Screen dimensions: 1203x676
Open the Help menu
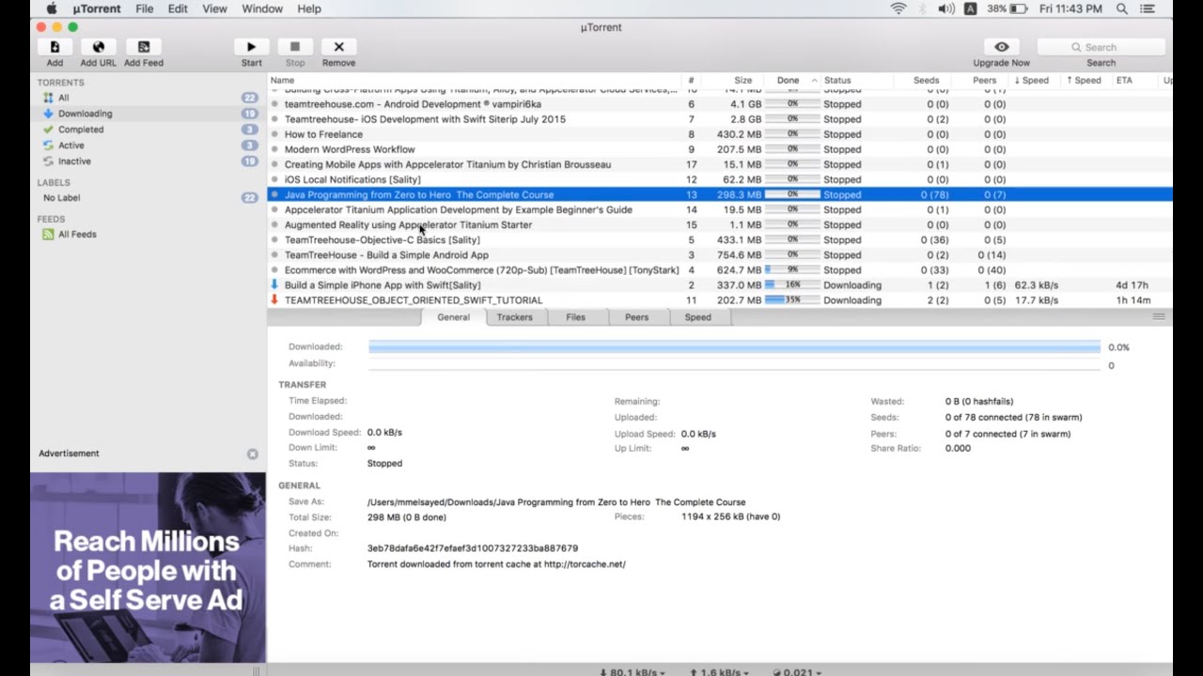(309, 8)
